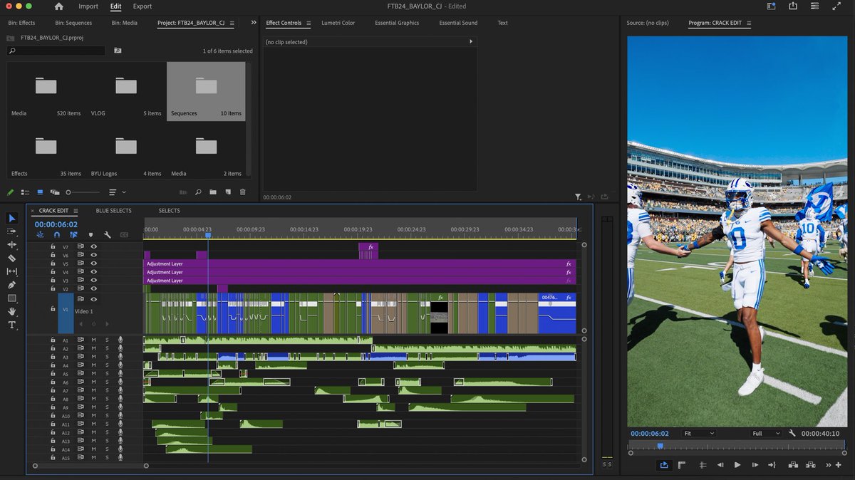Open the Essential Sound tab
The height and width of the screenshot is (480, 855).
(458, 23)
